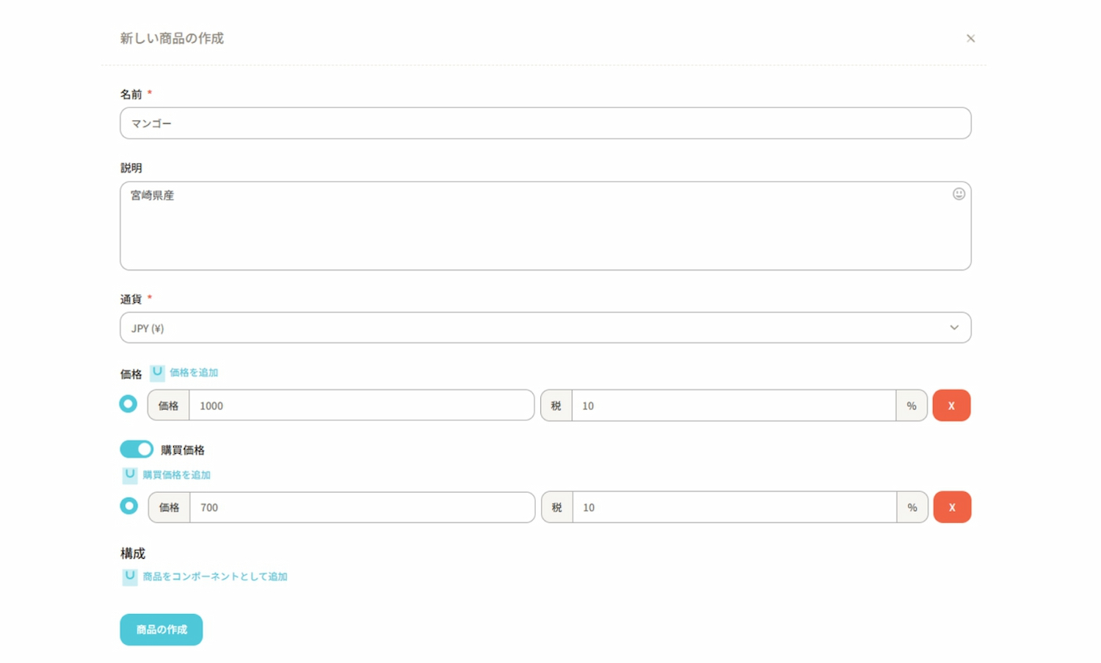This screenshot has width=1101, height=663.
Task: Click the add icon beside 価格を追加
Action: 157,373
